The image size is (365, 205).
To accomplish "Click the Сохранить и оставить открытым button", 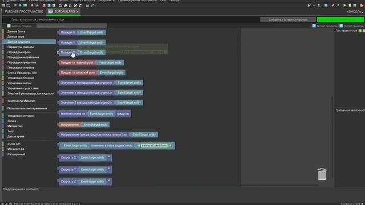I will 288,20.
